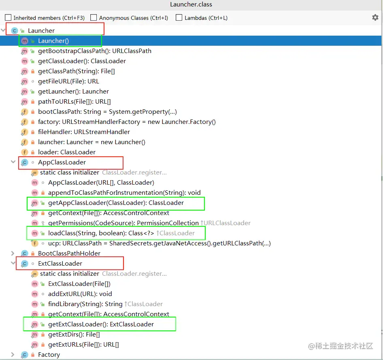
Task: Select bootClassPath: String field
Action: (x=107, y=112)
